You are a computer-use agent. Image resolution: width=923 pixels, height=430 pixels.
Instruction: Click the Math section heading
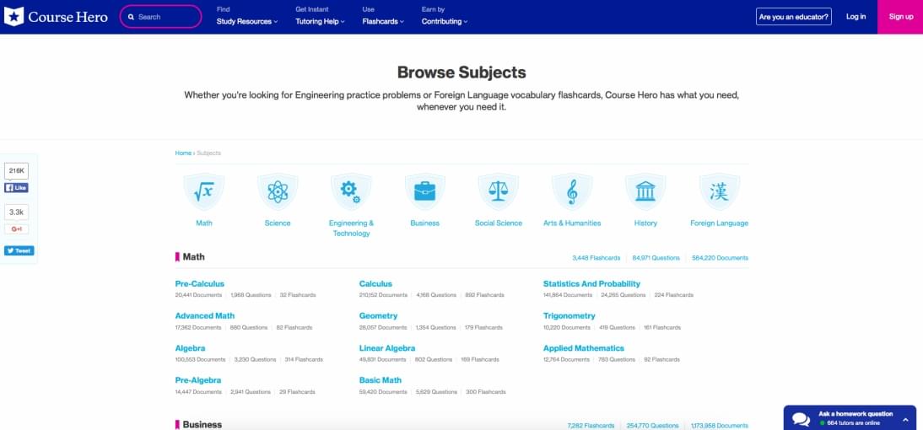[x=194, y=257]
